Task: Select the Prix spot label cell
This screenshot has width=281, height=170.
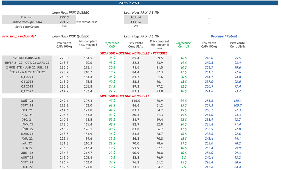Action: [x=27, y=17]
